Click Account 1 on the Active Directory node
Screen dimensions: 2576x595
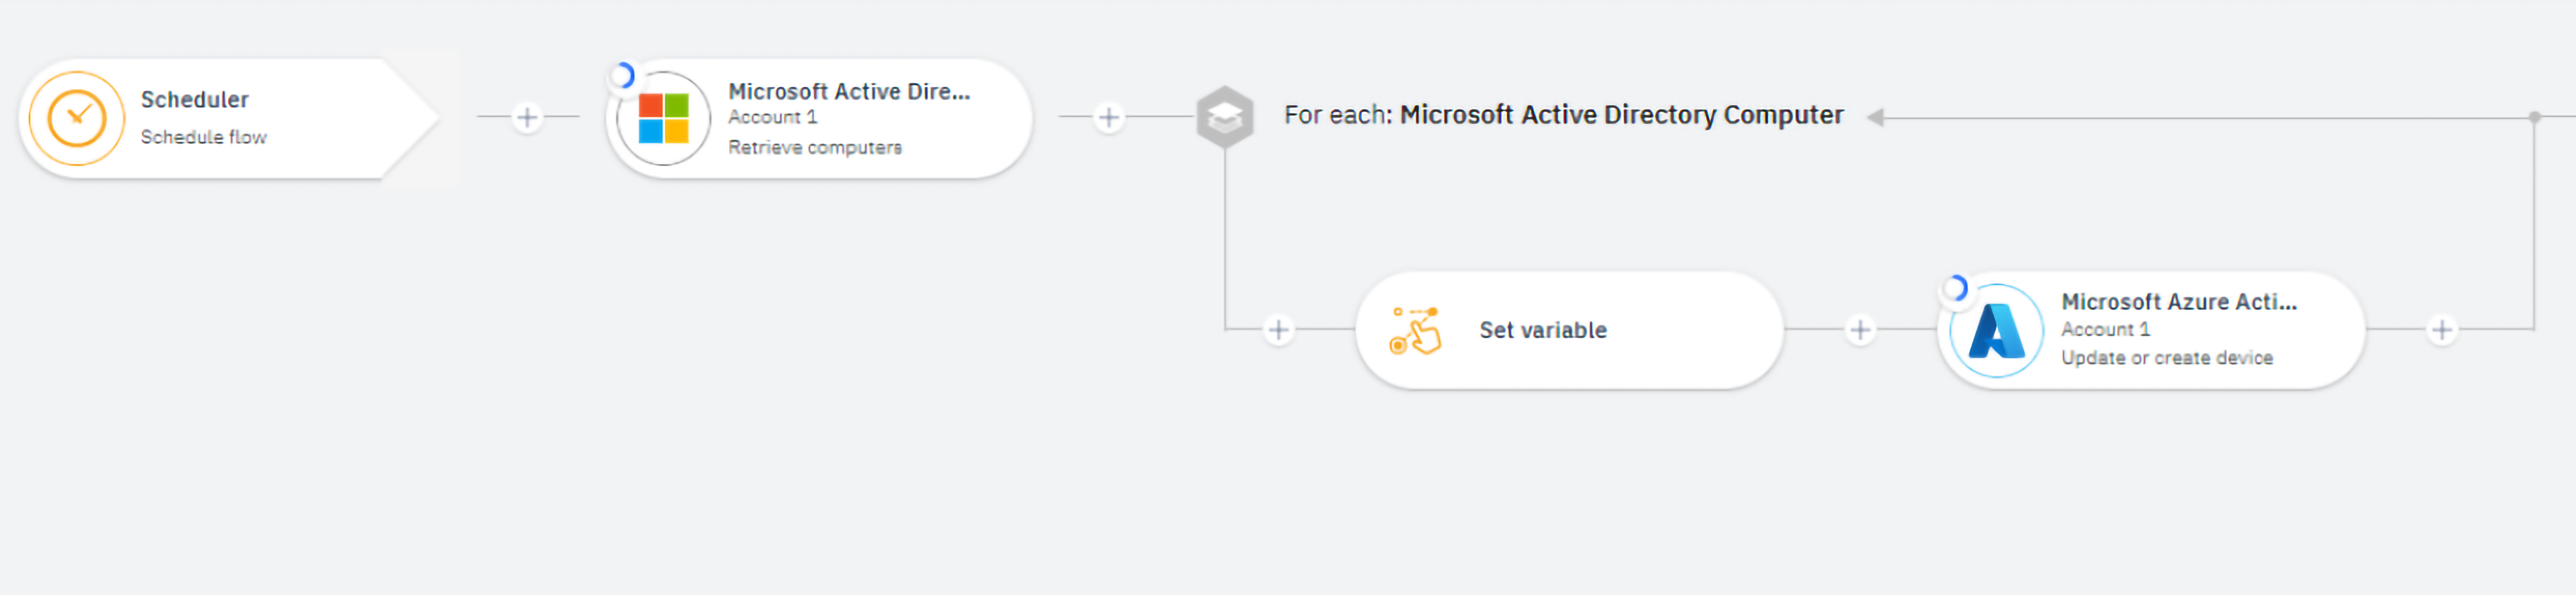(x=772, y=117)
